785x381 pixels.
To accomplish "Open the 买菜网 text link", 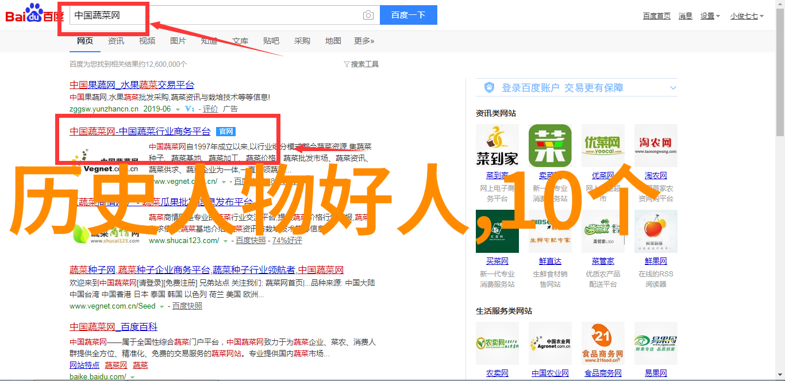I will click(497, 261).
